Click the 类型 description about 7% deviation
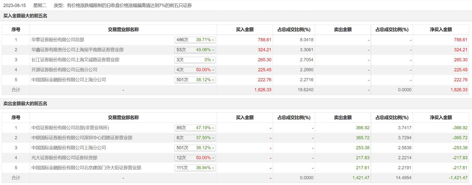 [x=123, y=5]
